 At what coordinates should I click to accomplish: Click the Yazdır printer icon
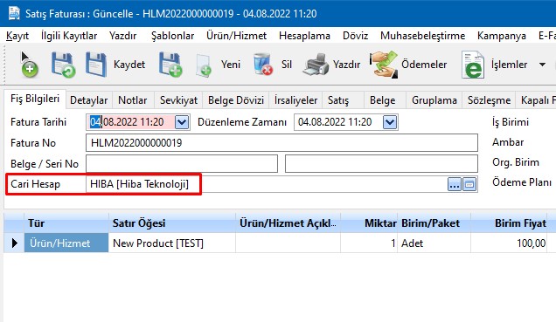(x=316, y=65)
